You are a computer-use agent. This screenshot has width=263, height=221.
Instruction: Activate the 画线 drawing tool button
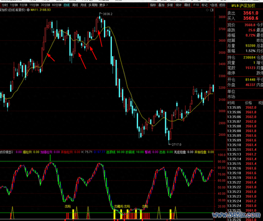(x=187, y=5)
